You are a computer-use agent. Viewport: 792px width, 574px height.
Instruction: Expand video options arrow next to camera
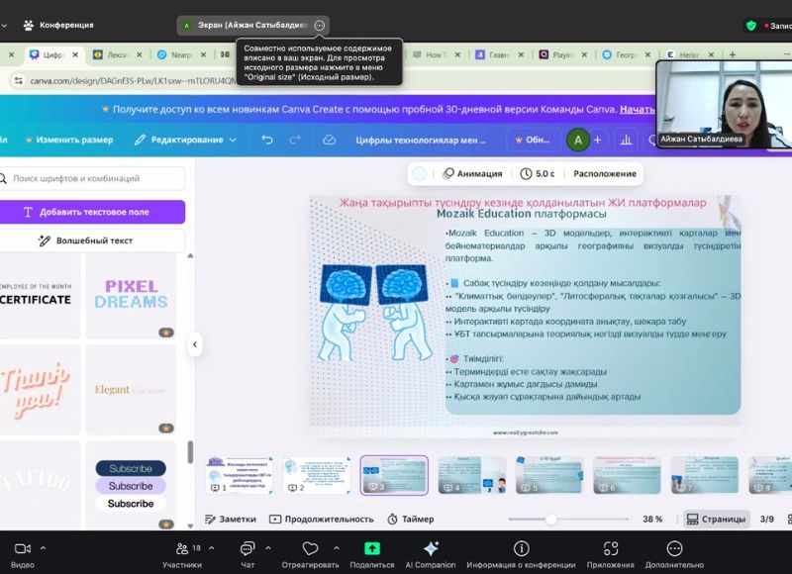(x=43, y=547)
